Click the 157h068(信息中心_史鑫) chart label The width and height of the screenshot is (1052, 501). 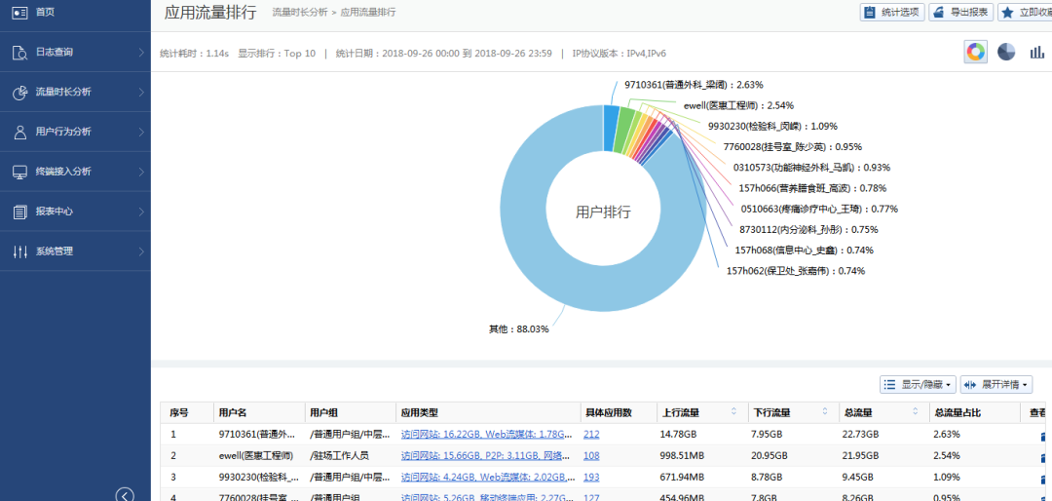[804, 250]
